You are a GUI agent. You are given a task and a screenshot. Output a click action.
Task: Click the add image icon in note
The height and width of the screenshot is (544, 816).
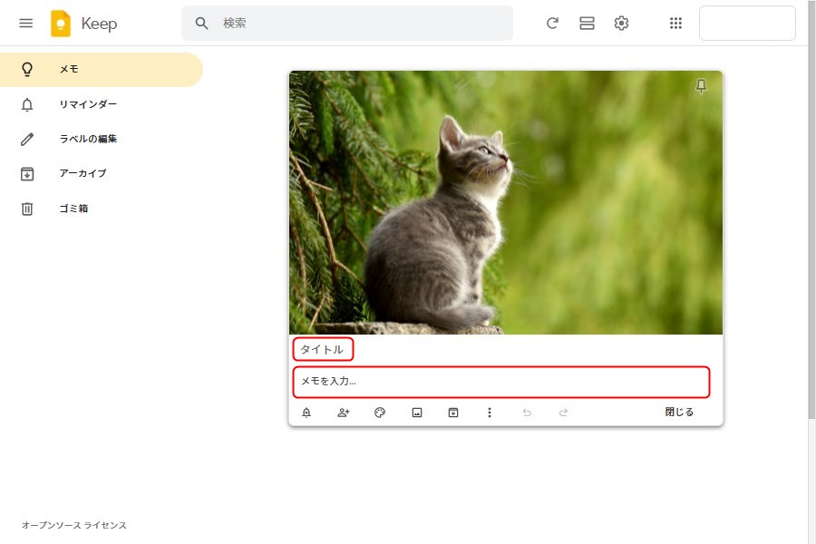click(x=417, y=413)
